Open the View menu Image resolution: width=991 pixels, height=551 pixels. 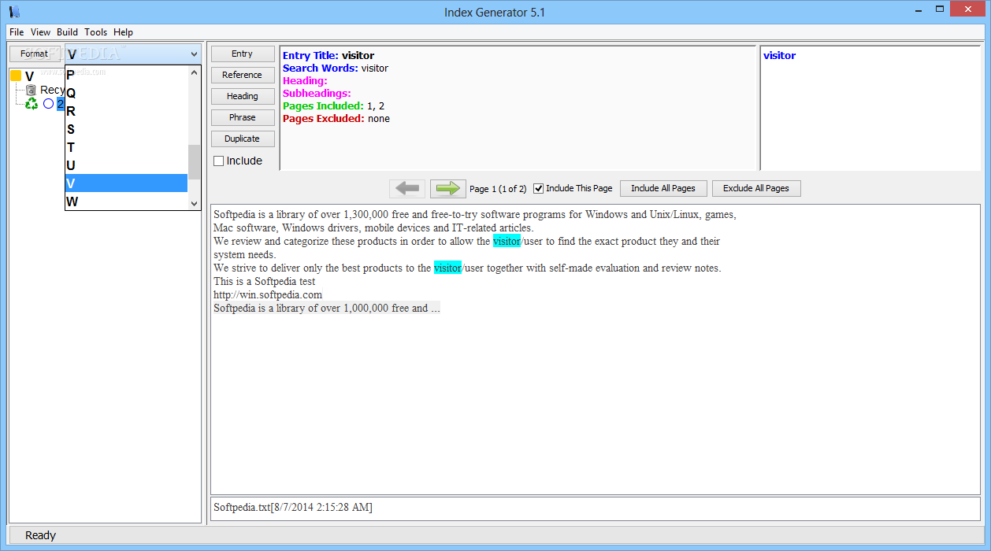coord(41,32)
